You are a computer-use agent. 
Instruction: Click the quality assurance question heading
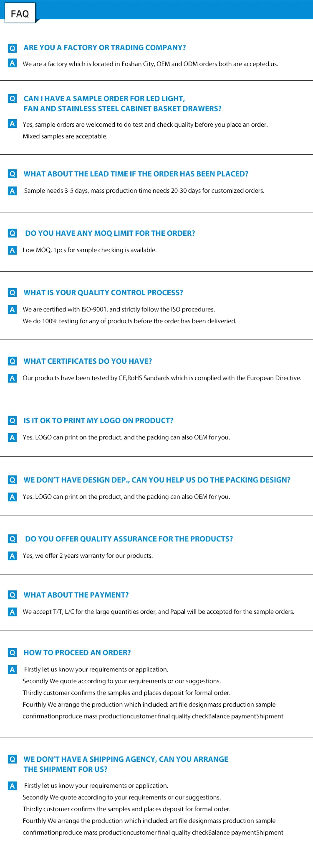coord(129,539)
